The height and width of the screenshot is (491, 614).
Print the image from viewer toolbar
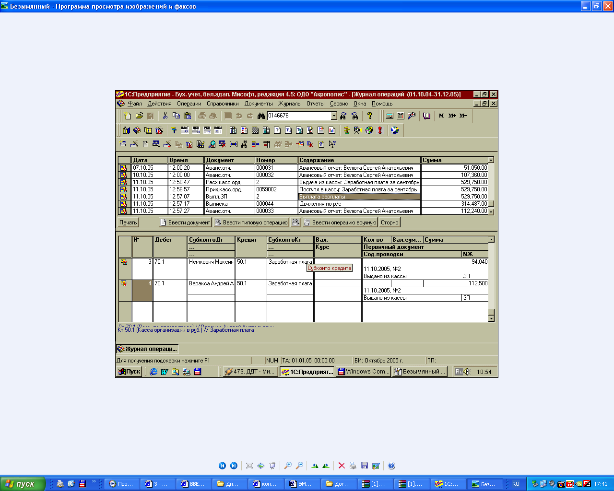[353, 466]
